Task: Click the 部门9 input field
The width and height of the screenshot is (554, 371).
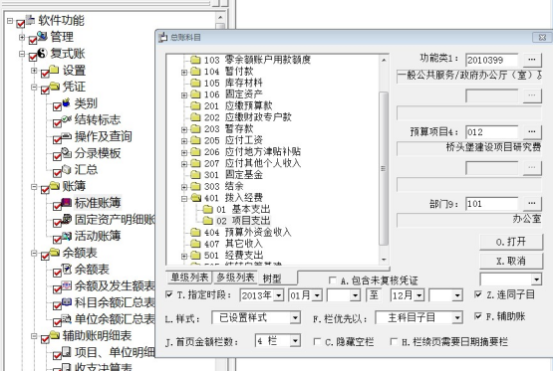Action: tap(492, 204)
